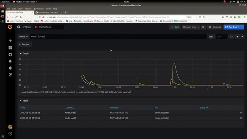
Task: Click Clear All button
Action: [x=215, y=27]
